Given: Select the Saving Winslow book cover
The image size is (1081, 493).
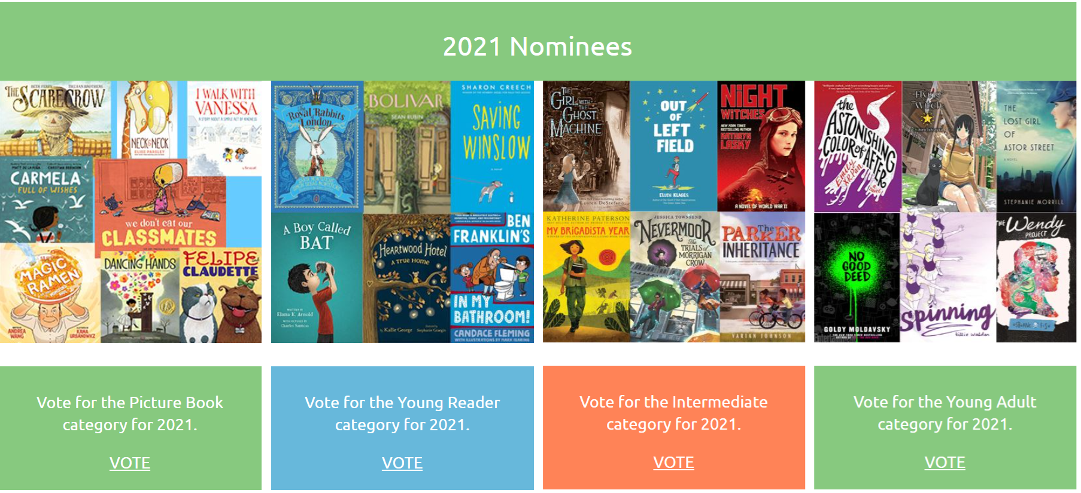Looking at the screenshot, I should (x=492, y=146).
